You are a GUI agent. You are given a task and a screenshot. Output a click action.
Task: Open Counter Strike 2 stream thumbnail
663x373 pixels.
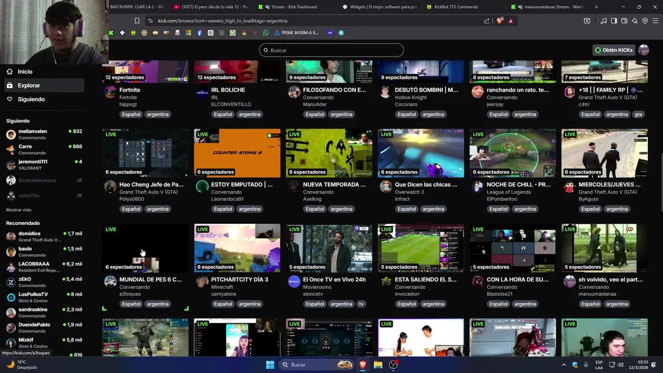[237, 153]
